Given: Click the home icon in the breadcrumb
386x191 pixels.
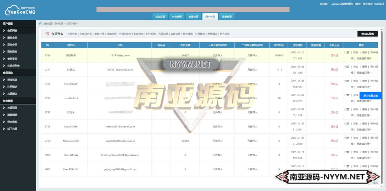Looking at the screenshot, I should 40,23.
